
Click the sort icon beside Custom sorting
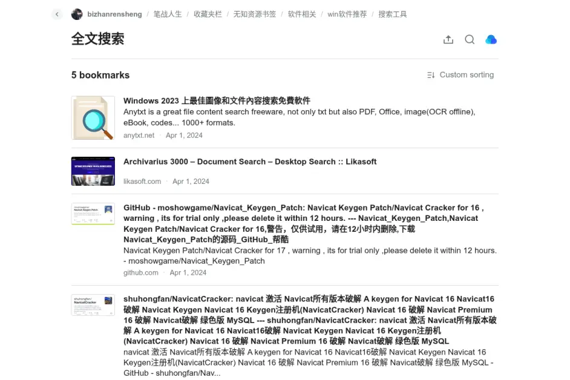click(431, 75)
